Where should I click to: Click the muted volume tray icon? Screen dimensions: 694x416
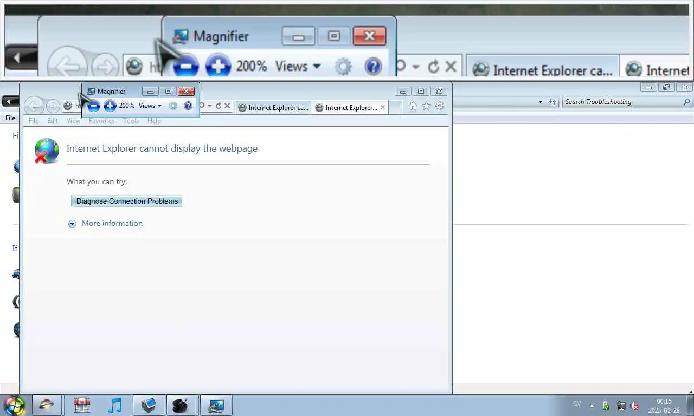(x=634, y=405)
